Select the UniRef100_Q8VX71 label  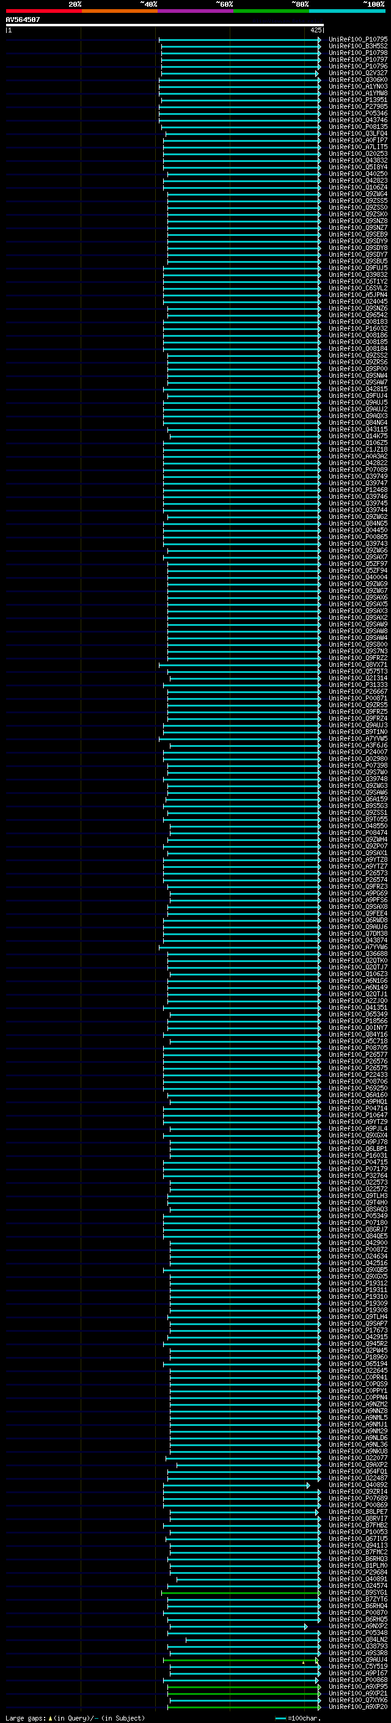point(357,665)
